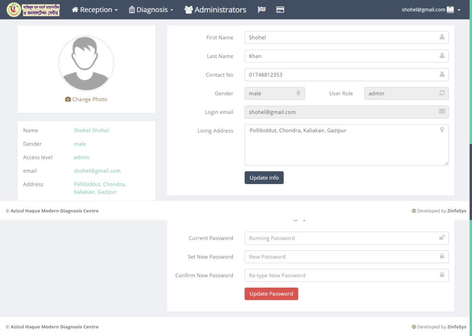Focus the First Name input field
Screen dimensions: 472x336
point(341,38)
